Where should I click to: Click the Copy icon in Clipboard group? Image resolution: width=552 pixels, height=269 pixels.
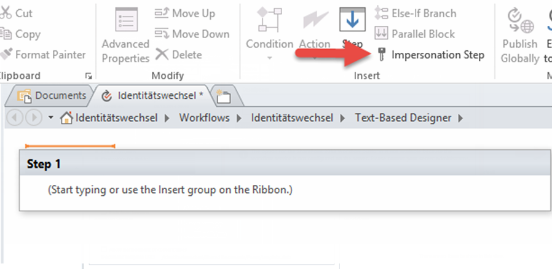6,34
